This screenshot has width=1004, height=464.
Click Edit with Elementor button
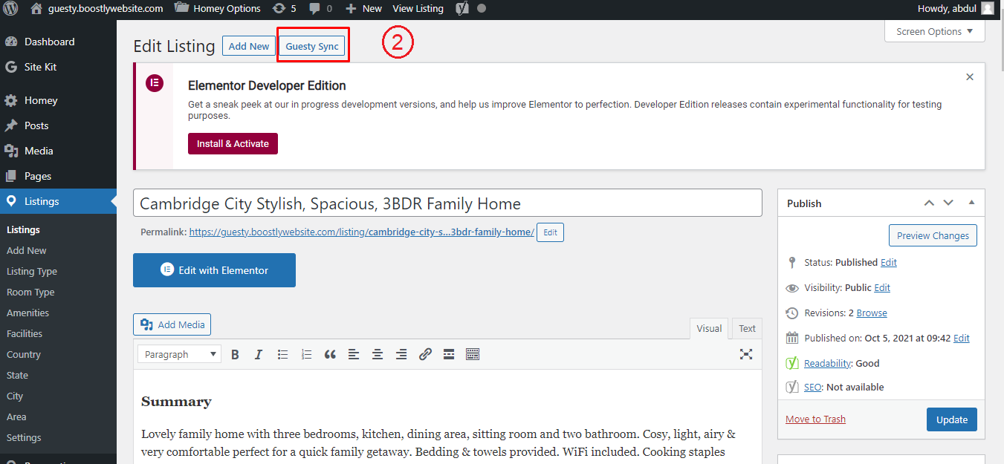(214, 270)
